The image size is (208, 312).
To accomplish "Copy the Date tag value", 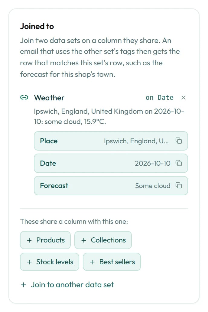I will 179,163.
